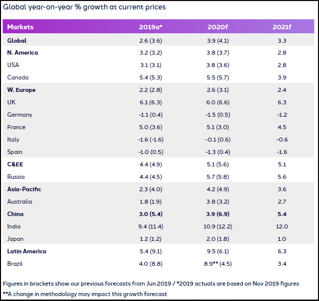The height and width of the screenshot is (301, 319).
Task: Click the chart title about global growth
Action: point(85,7)
